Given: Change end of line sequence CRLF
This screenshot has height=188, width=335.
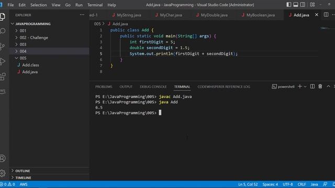Looking at the screenshot, I should [301, 184].
